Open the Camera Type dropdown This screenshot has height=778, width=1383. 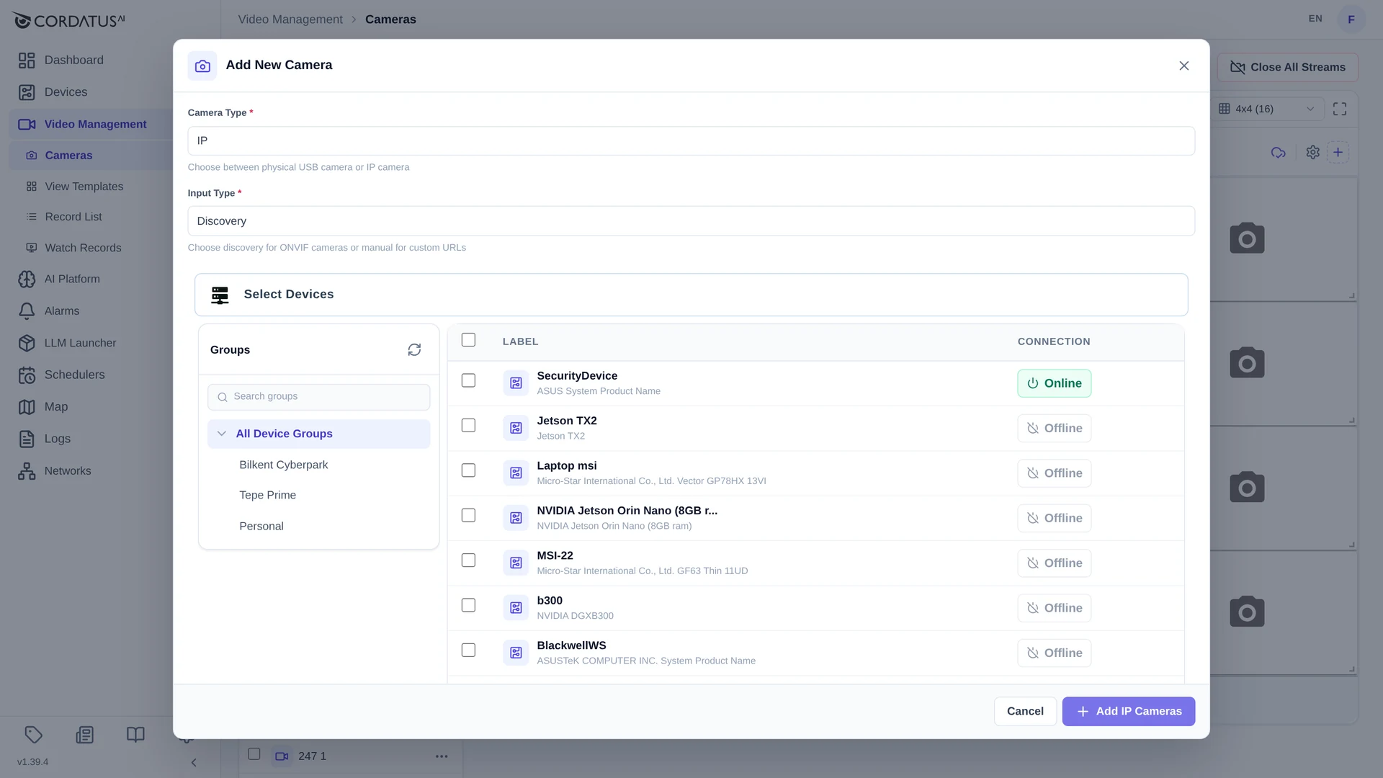tap(691, 140)
